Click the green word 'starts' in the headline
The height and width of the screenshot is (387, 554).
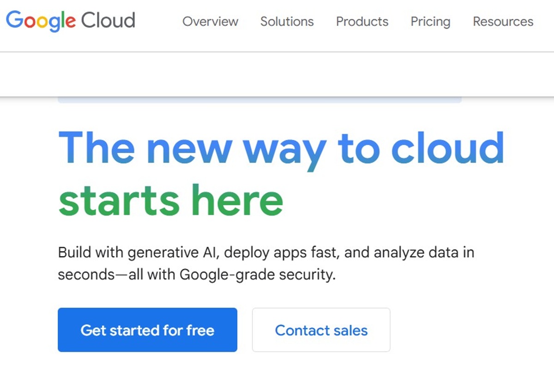pyautogui.click(x=119, y=201)
